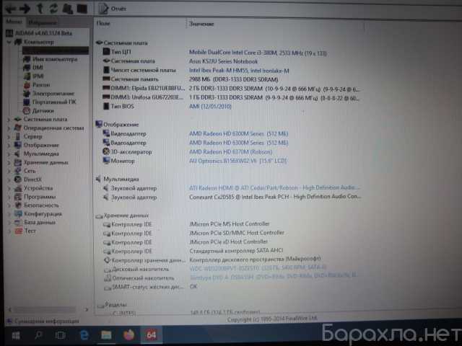
Task: Click the Тип BIOS row icon
Action: click(x=106, y=106)
